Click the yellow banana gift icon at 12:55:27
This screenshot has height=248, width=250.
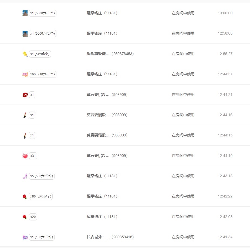coord(25,54)
